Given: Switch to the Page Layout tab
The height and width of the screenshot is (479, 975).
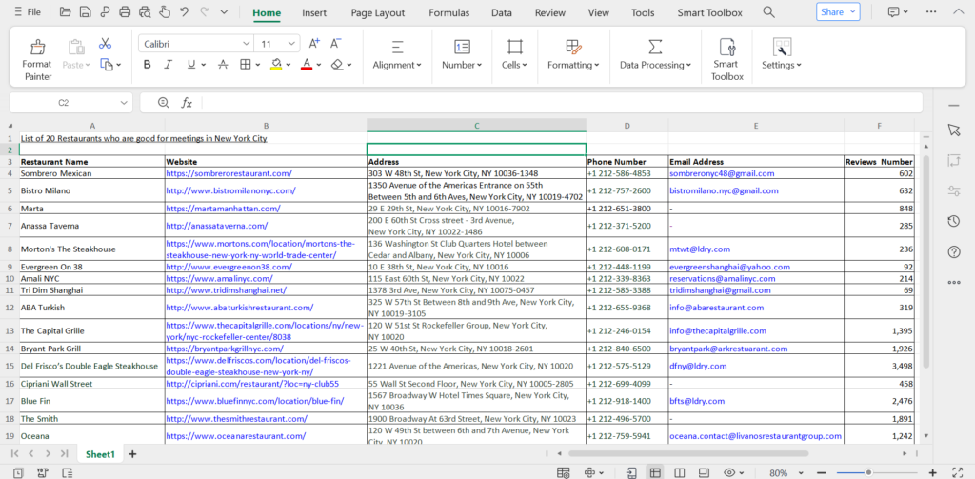Looking at the screenshot, I should coord(377,12).
